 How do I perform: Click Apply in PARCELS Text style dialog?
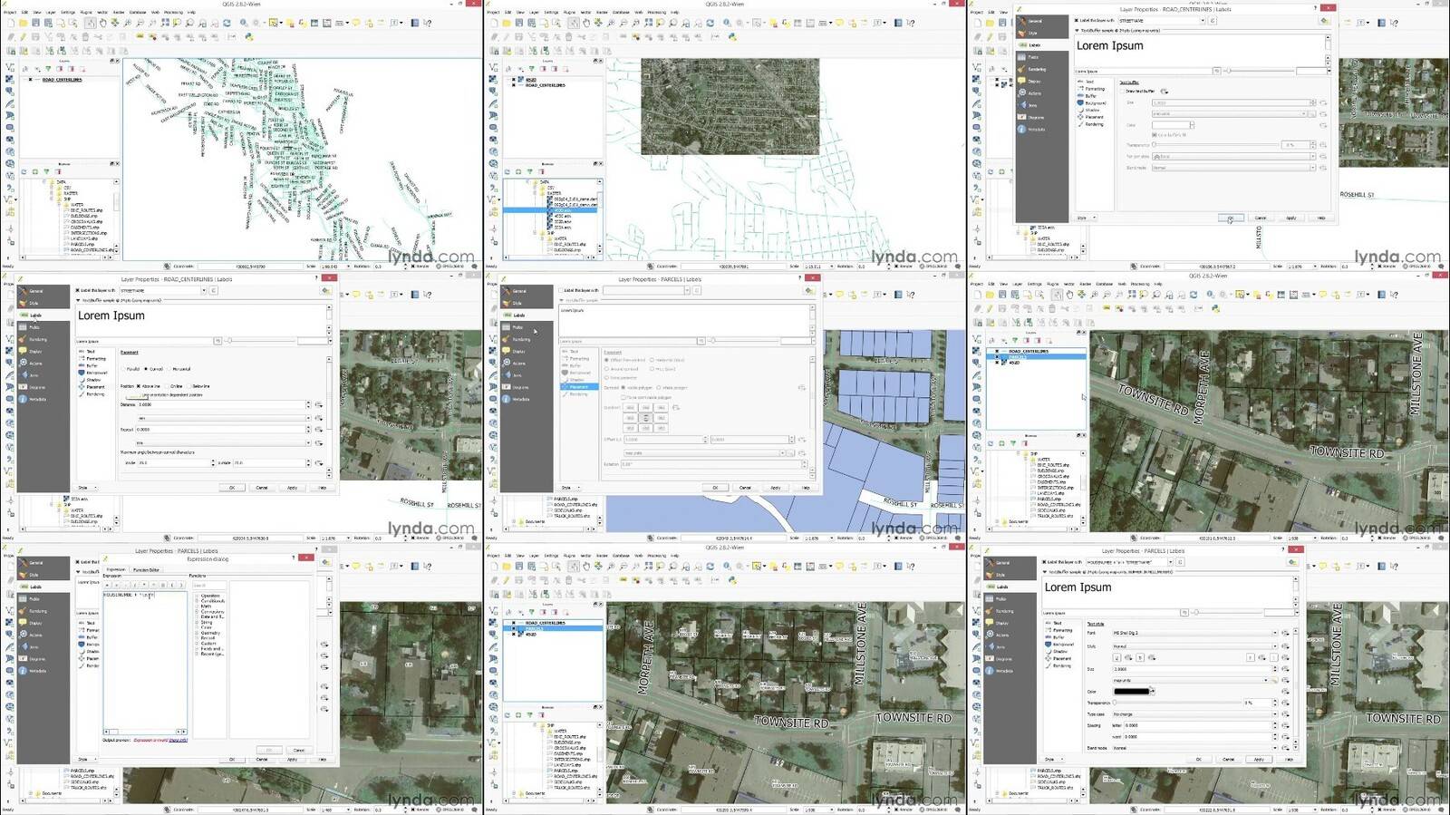pos(1259,760)
